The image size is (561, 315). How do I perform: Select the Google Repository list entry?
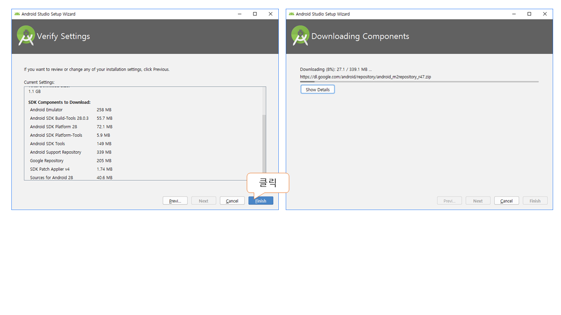pos(47,161)
